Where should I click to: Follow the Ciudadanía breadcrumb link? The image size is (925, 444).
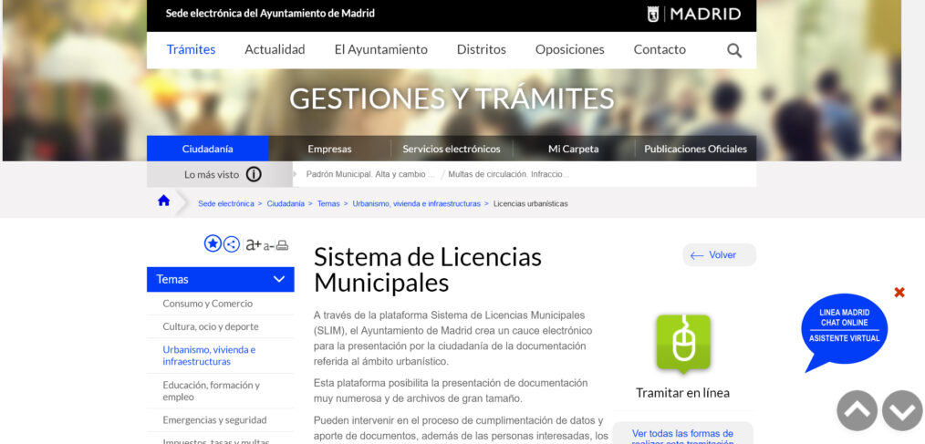click(286, 203)
